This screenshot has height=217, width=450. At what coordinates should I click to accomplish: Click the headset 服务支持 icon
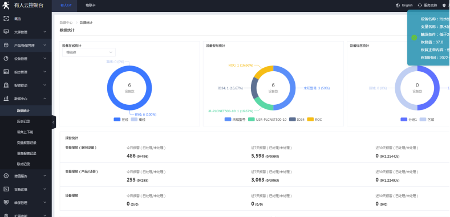coord(420,5)
